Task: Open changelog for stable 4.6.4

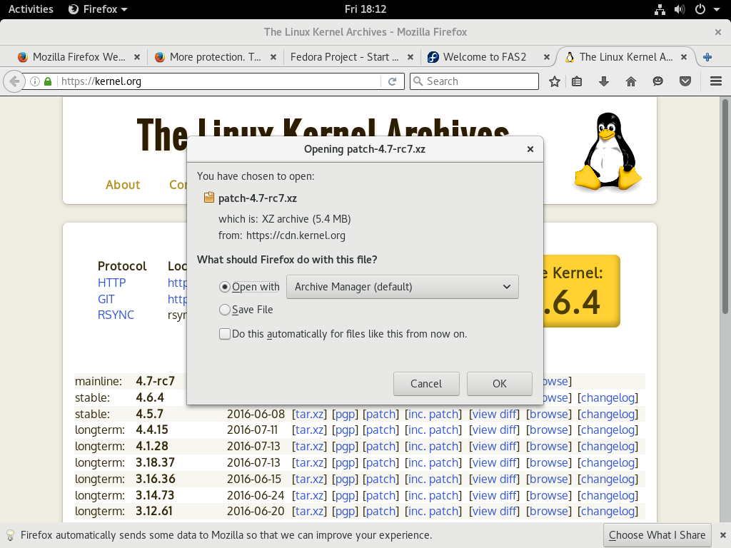Action: [x=608, y=398]
